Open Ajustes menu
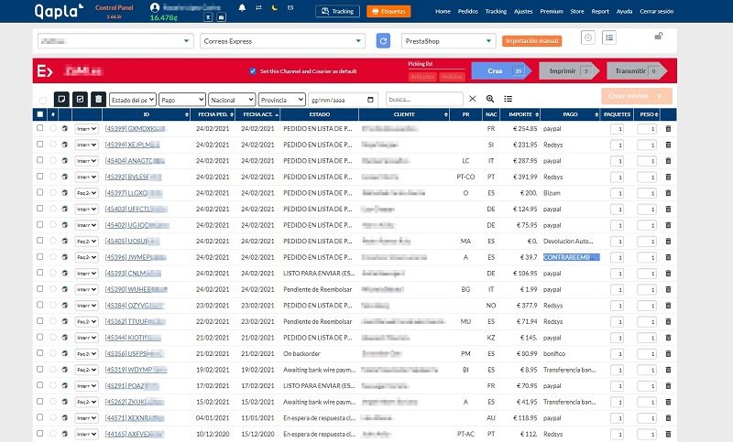Screen dimensions: 733x442 point(523,11)
